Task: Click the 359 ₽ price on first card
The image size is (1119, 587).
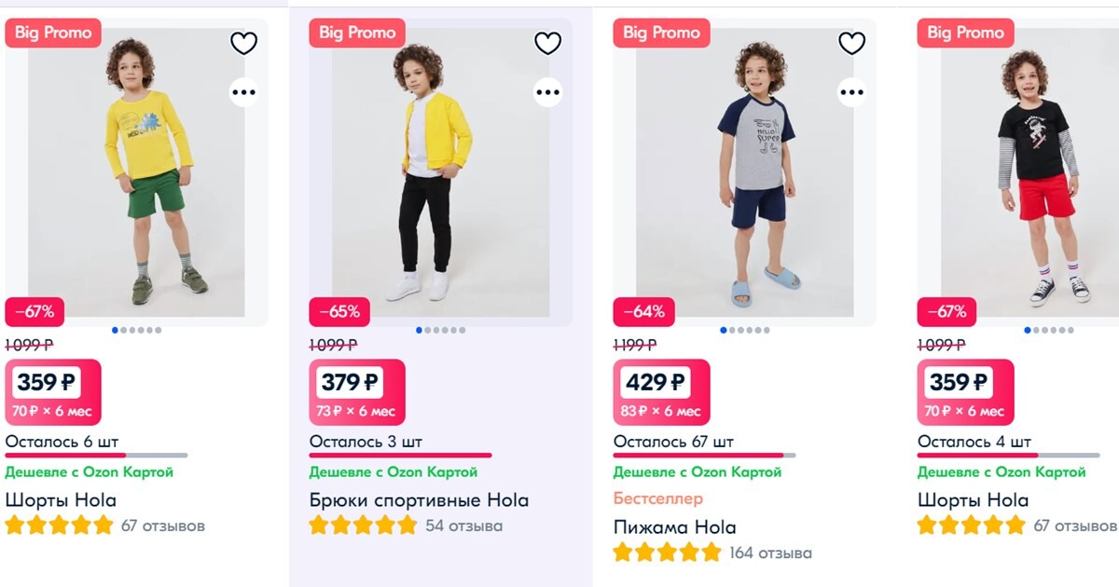Action: point(46,382)
